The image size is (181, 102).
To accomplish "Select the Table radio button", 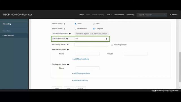I will pyautogui.click(x=76, y=24).
